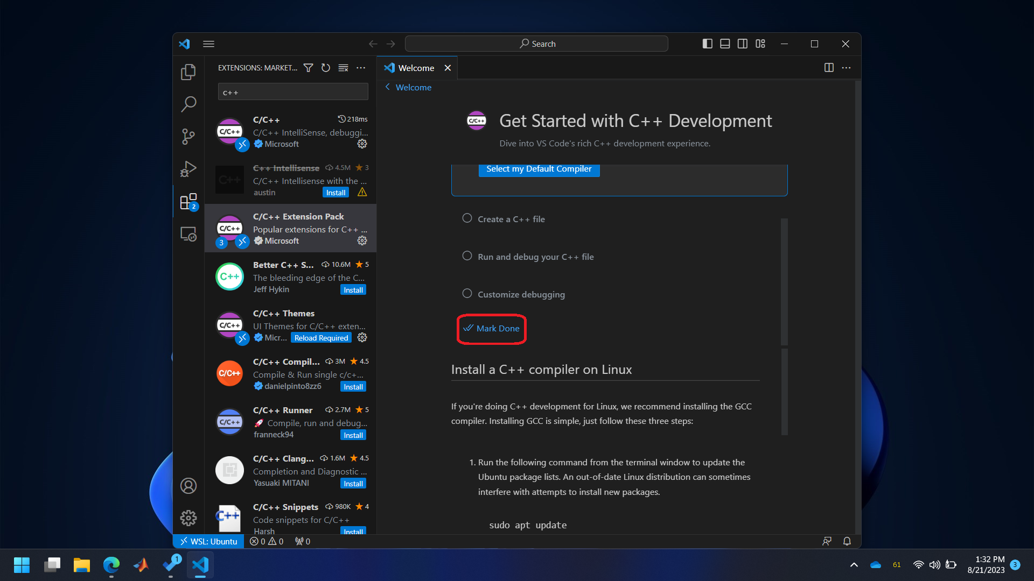Open Microsoft Edge from the taskbar
This screenshot has width=1034, height=581.
tap(111, 565)
